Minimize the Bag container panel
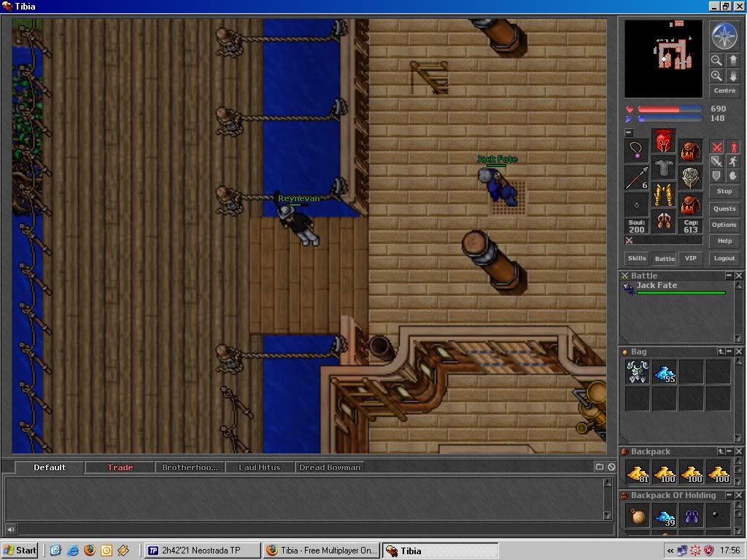The image size is (747, 560). coord(729,351)
